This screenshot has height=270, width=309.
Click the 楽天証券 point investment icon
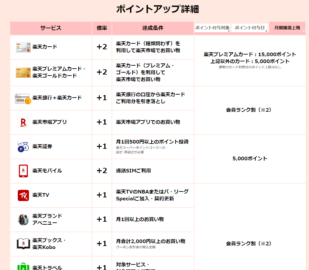pyautogui.click(x=23, y=146)
